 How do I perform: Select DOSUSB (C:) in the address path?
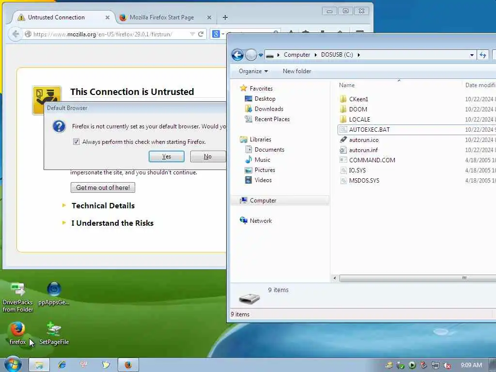(337, 55)
